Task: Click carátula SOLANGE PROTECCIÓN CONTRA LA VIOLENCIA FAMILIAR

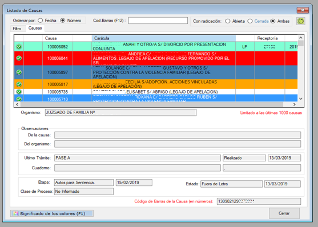Action: coord(164,72)
